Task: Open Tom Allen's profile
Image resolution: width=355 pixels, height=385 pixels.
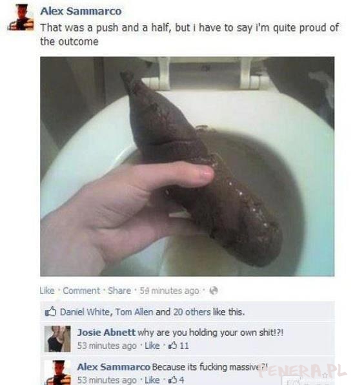Action: [134, 312]
